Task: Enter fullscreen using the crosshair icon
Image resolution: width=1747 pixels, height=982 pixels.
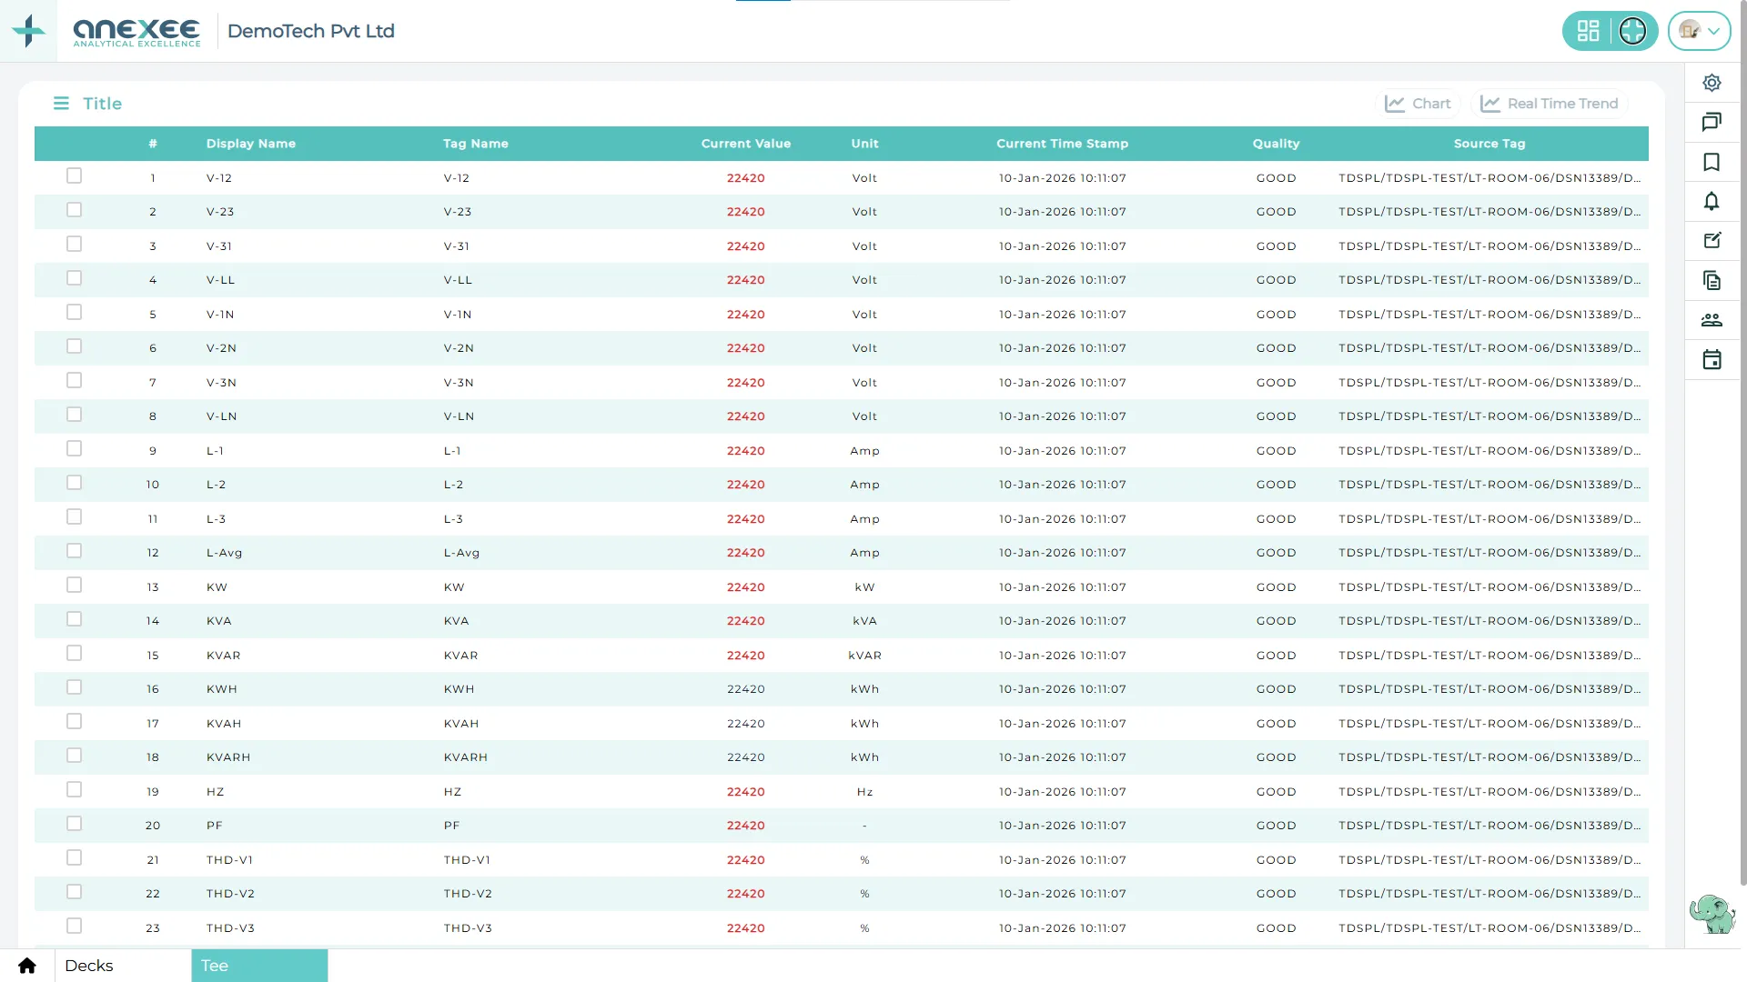Action: pyautogui.click(x=1633, y=30)
